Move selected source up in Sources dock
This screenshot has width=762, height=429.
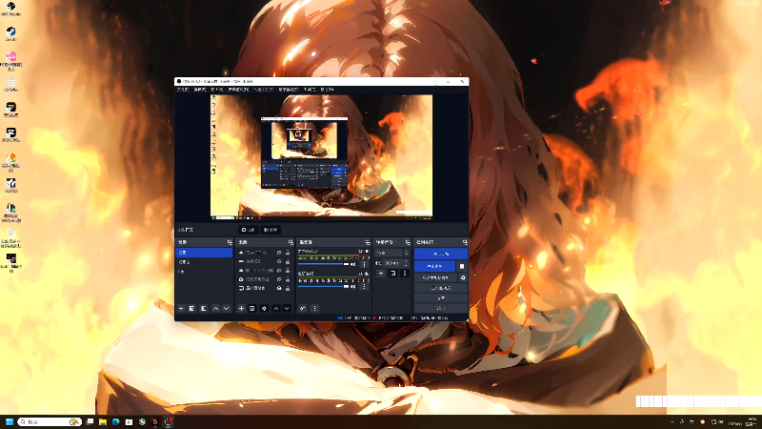pyautogui.click(x=276, y=308)
